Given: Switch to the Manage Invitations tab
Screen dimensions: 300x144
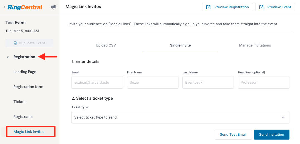Looking at the screenshot, I should (x=255, y=45).
